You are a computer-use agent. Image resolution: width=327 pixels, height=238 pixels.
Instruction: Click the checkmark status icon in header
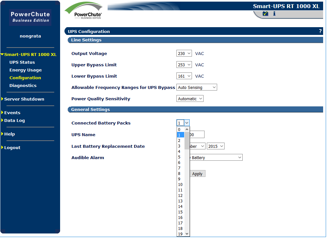click(265, 14)
